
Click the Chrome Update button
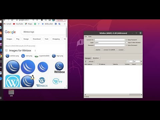61,20
